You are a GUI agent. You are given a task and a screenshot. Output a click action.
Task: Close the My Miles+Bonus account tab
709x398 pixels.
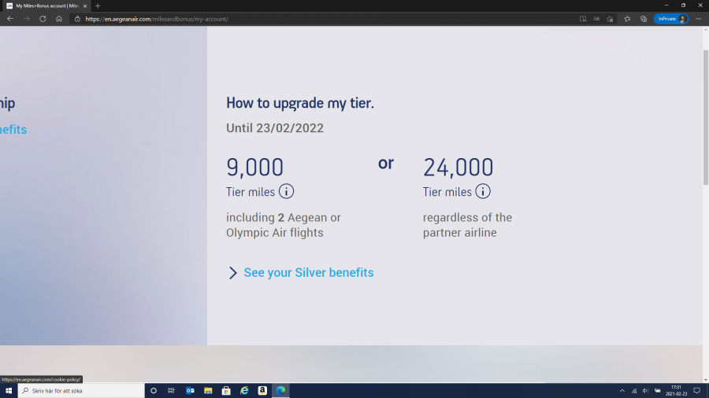[85, 6]
